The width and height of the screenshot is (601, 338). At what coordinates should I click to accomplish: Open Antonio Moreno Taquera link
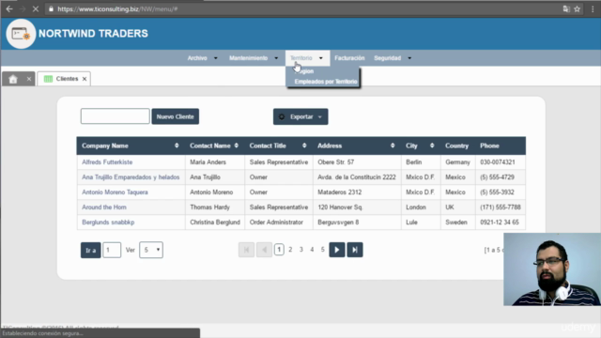[x=115, y=192]
